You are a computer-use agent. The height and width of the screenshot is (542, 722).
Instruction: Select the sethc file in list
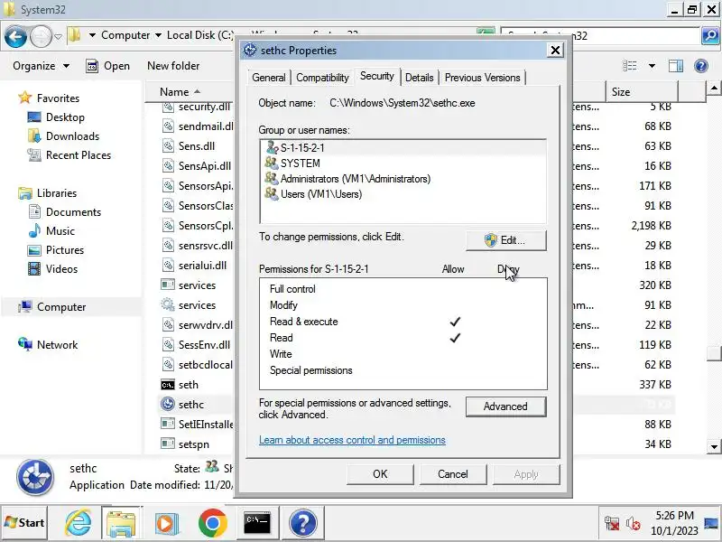point(191,404)
